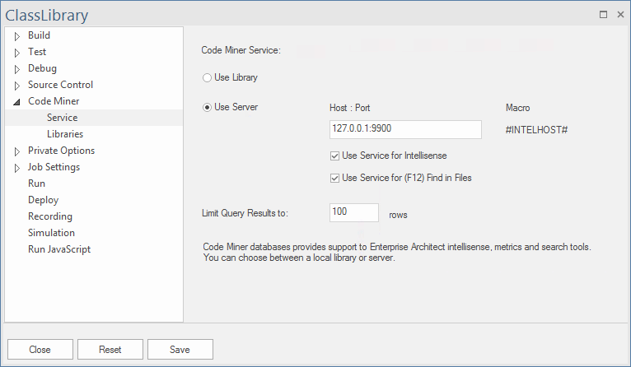Expand the Source Control node arrow
This screenshot has height=367, width=631.
(16, 86)
